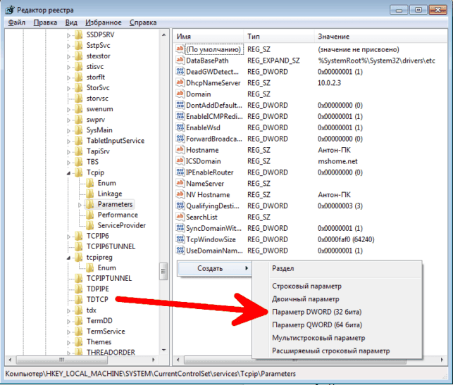The height and width of the screenshot is (385, 453).
Task: Open the Файл menu
Action: point(17,23)
